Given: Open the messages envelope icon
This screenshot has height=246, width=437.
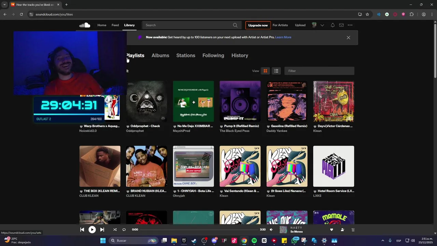Looking at the screenshot, I should pos(341,25).
